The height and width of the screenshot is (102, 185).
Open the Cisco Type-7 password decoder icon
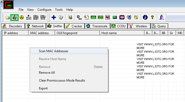point(93,17)
